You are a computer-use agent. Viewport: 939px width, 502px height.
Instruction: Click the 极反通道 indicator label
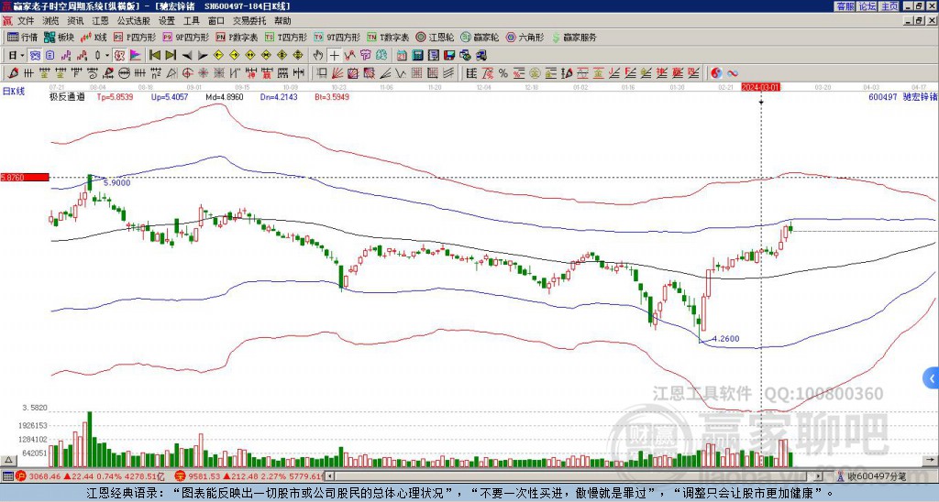coord(67,97)
